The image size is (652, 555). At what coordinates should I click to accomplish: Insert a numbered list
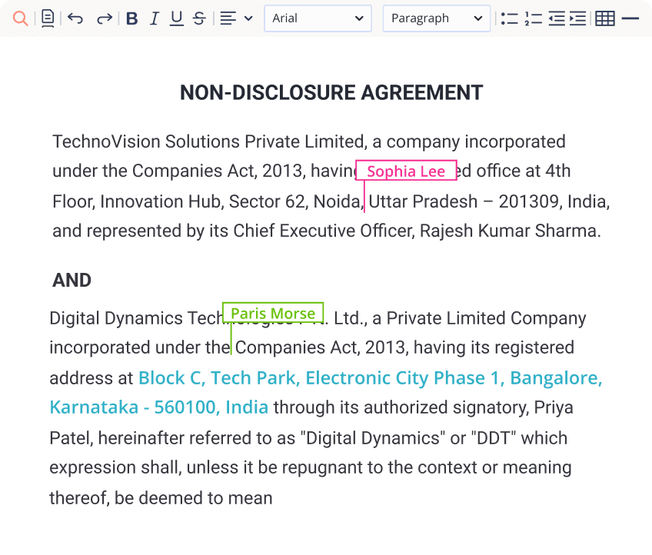[x=533, y=18]
